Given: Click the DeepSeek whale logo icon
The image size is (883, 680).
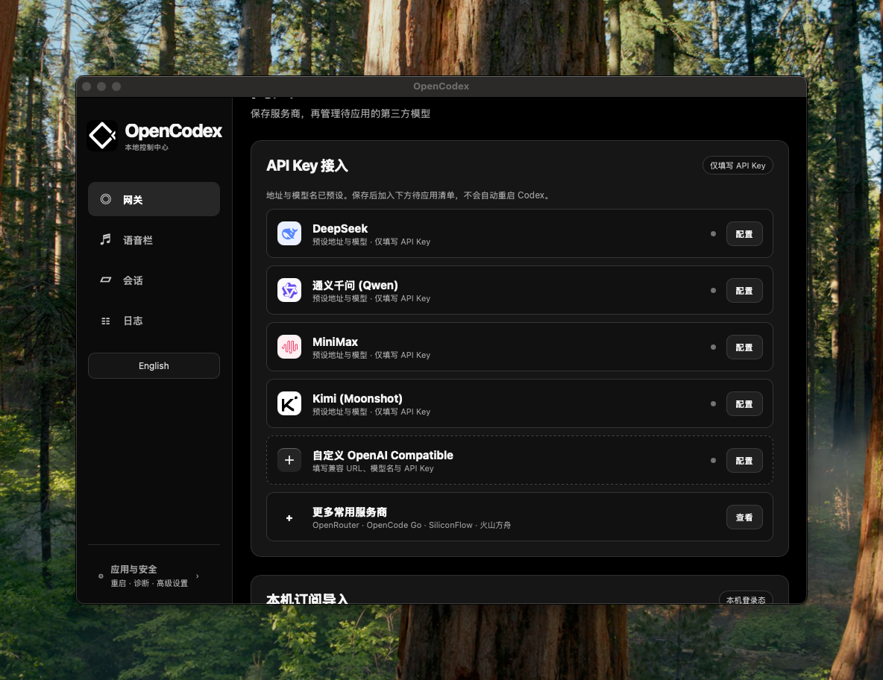Looking at the screenshot, I should coord(289,233).
